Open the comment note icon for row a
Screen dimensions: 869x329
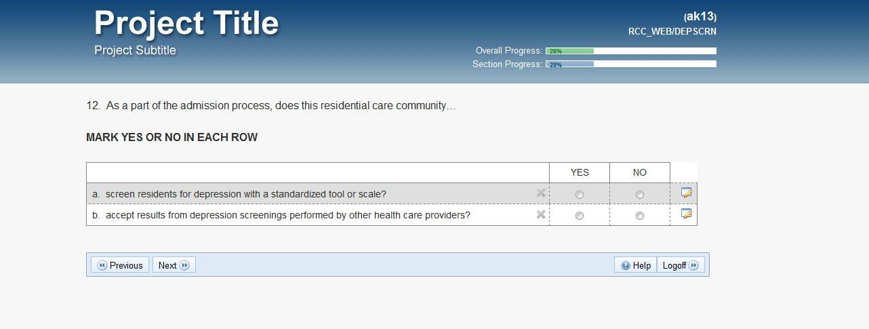[x=686, y=193]
